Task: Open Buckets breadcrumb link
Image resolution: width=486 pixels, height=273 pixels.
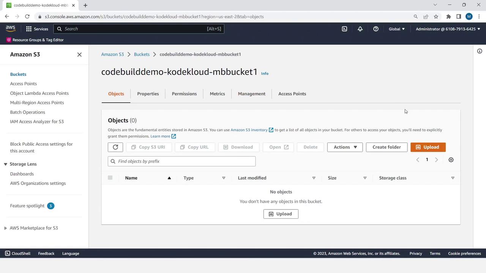Action: [x=142, y=54]
